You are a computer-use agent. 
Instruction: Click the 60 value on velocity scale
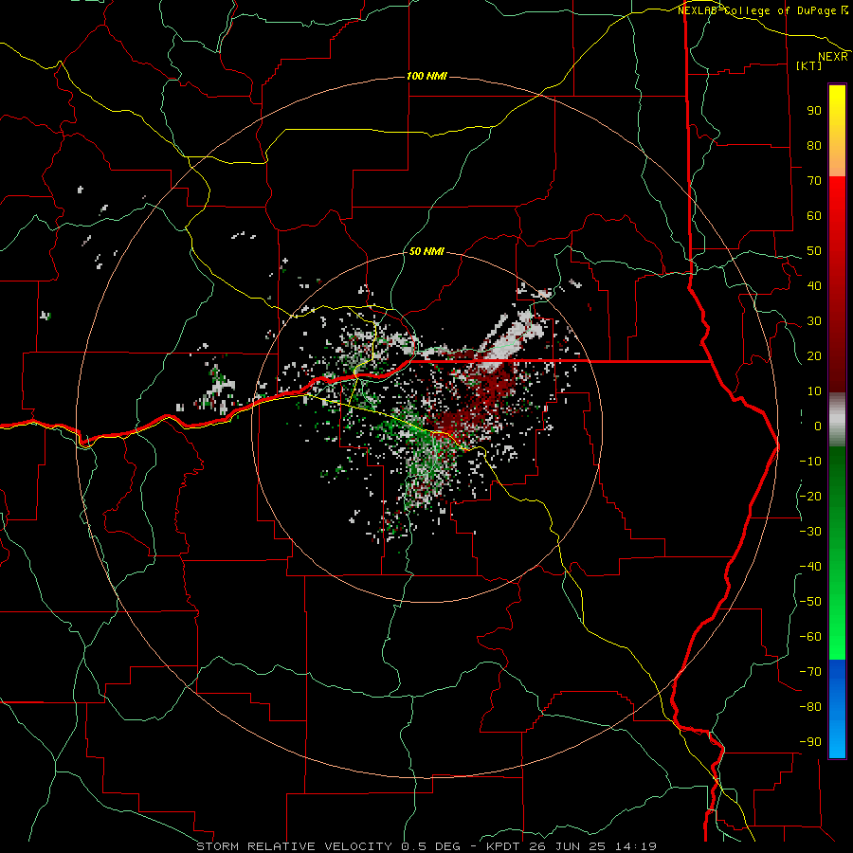coord(814,215)
